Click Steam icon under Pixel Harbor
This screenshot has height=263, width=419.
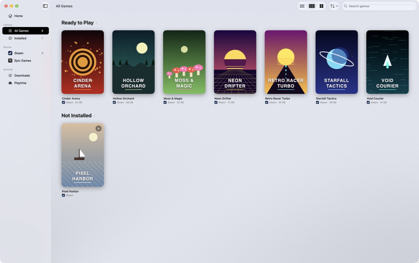63,195
